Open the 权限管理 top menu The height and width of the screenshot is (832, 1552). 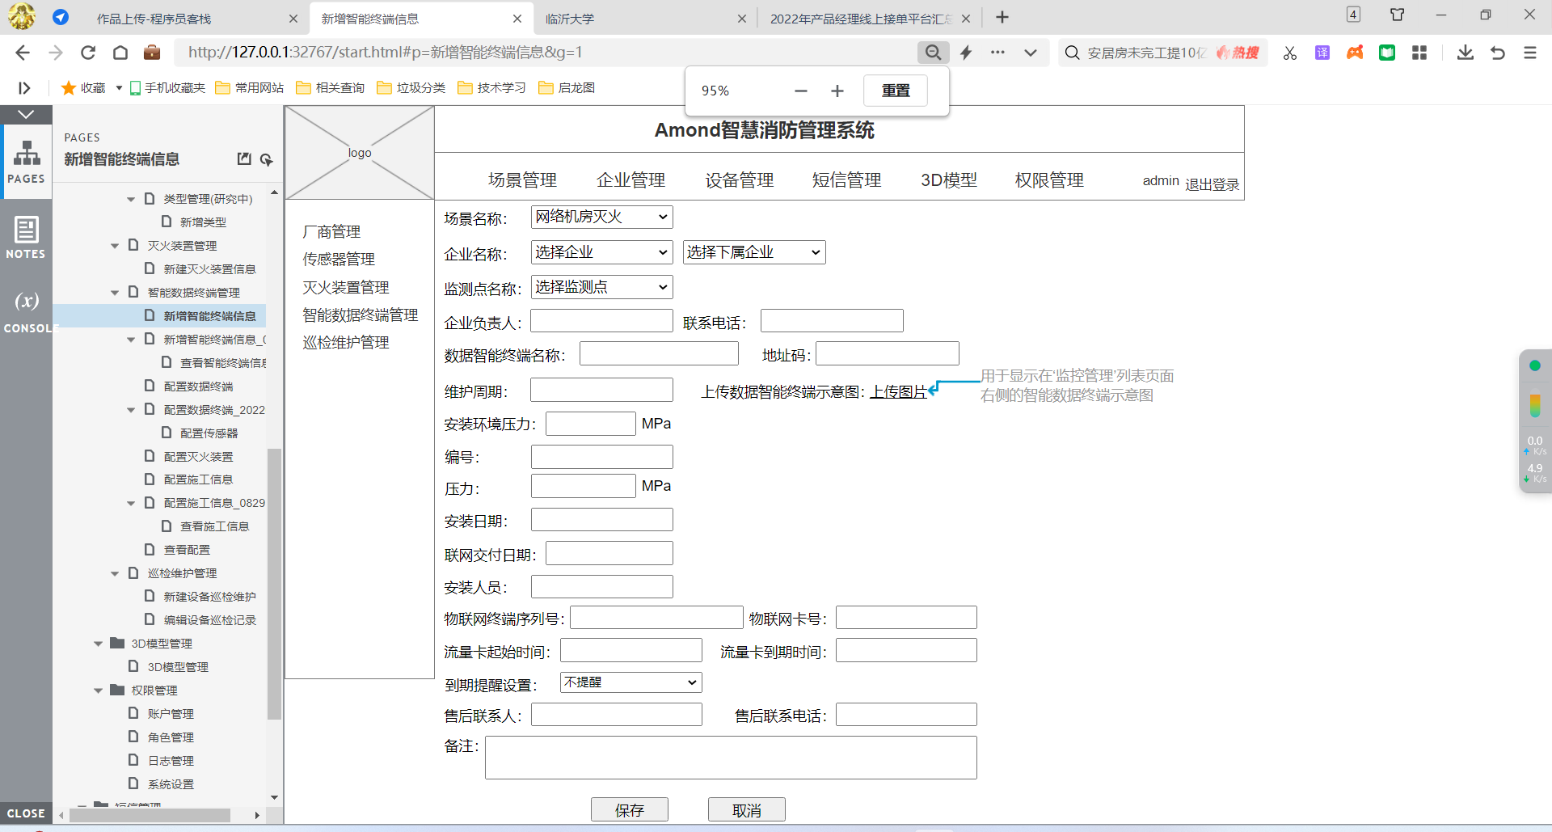pos(1049,180)
